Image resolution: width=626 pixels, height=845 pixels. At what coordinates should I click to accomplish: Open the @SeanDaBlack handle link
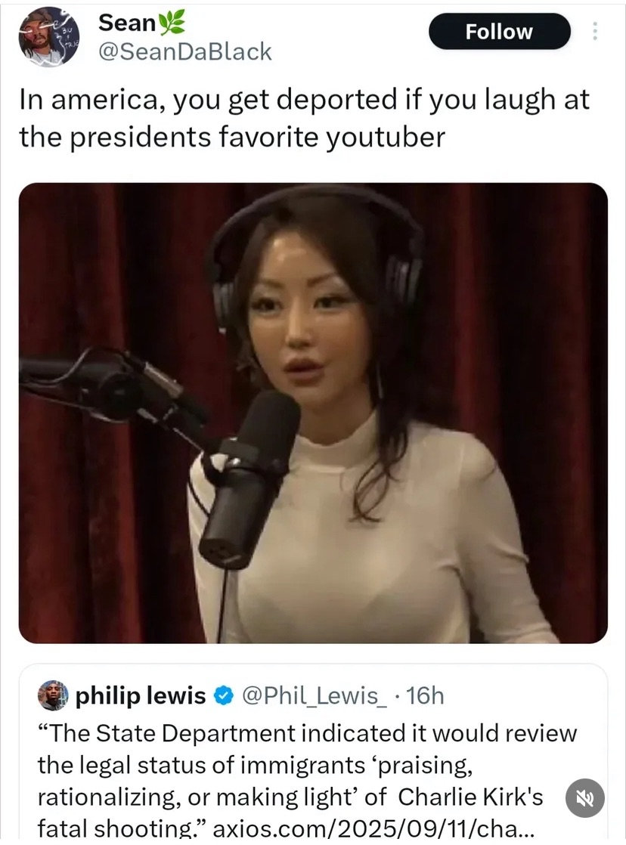click(x=185, y=51)
